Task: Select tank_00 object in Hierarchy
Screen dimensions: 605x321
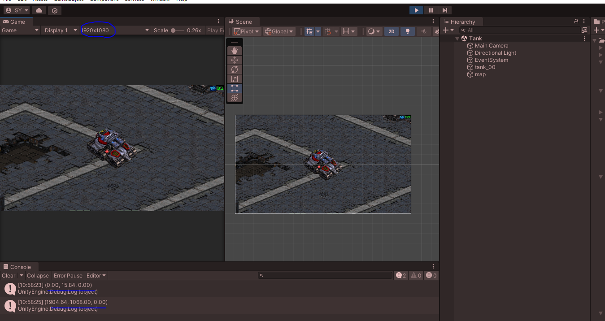Action: click(485, 67)
